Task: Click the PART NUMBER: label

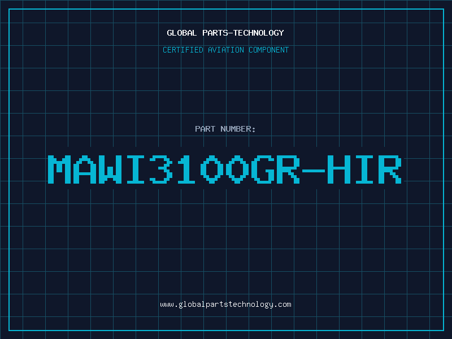Action: [x=225, y=129]
